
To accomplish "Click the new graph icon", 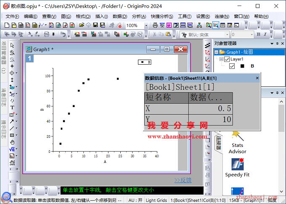I will [x=28, y=25].
